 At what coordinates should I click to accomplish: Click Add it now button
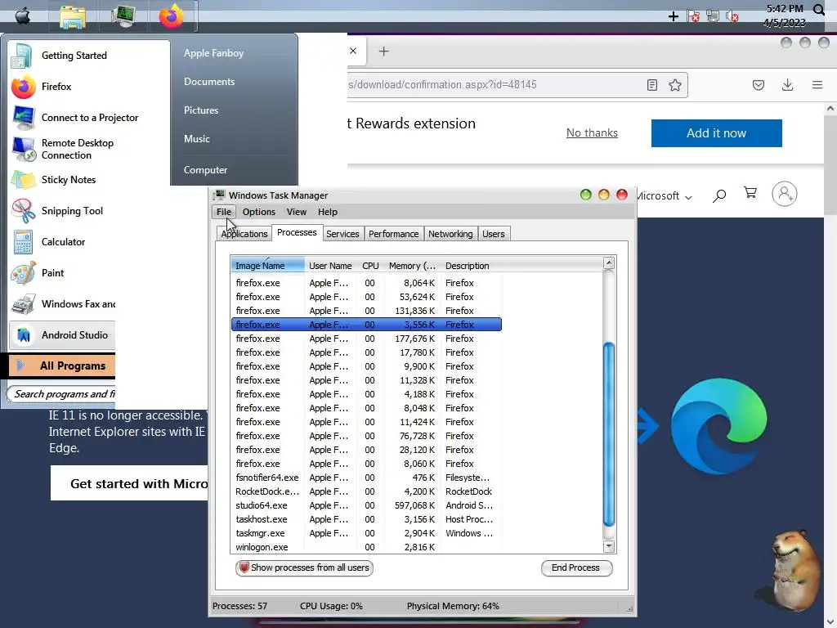[x=716, y=133]
